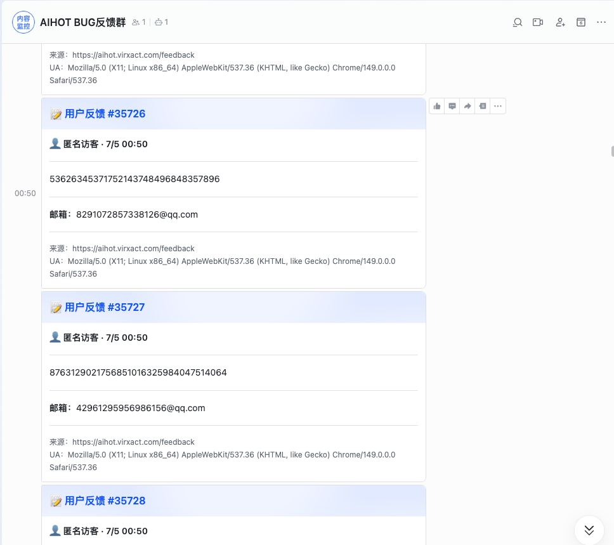This screenshot has height=545, width=614.
Task: View the group member count
Action: (x=139, y=22)
